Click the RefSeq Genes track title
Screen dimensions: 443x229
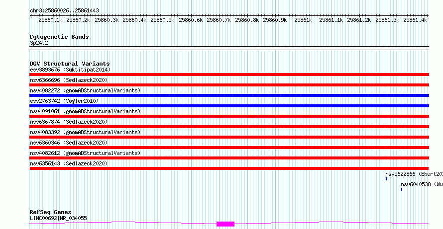click(50, 213)
